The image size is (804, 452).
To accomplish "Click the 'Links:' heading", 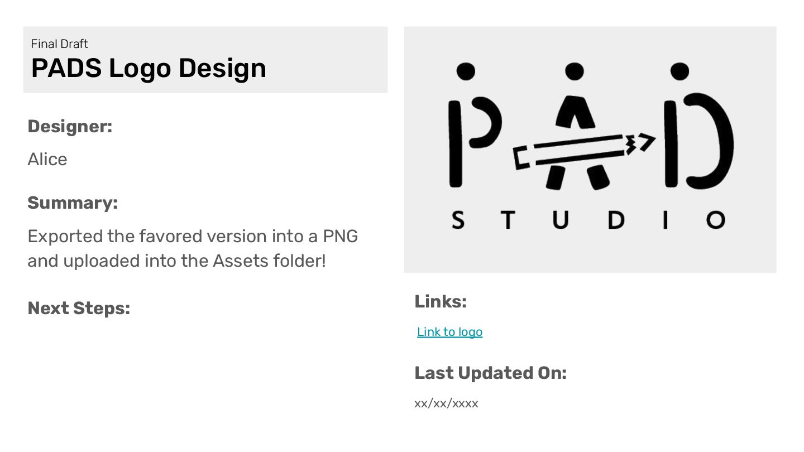I will (441, 302).
